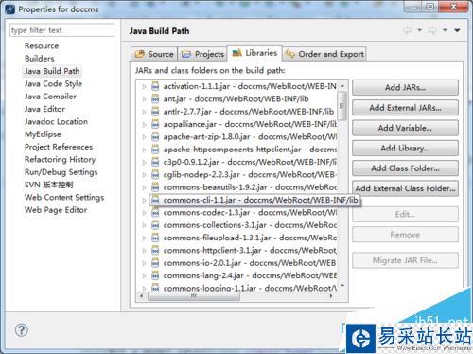Click the horizontal scrollbar thumb in JAR list
The height and width of the screenshot is (354, 473).
[193, 296]
